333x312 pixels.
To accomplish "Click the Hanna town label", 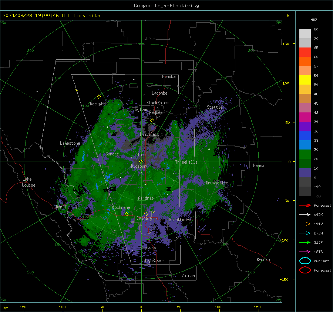I will 259,165.
